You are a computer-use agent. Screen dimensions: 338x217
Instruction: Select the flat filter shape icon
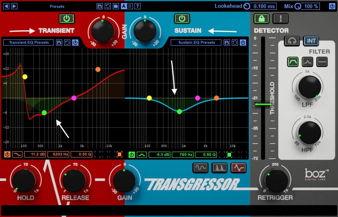[x=322, y=62]
